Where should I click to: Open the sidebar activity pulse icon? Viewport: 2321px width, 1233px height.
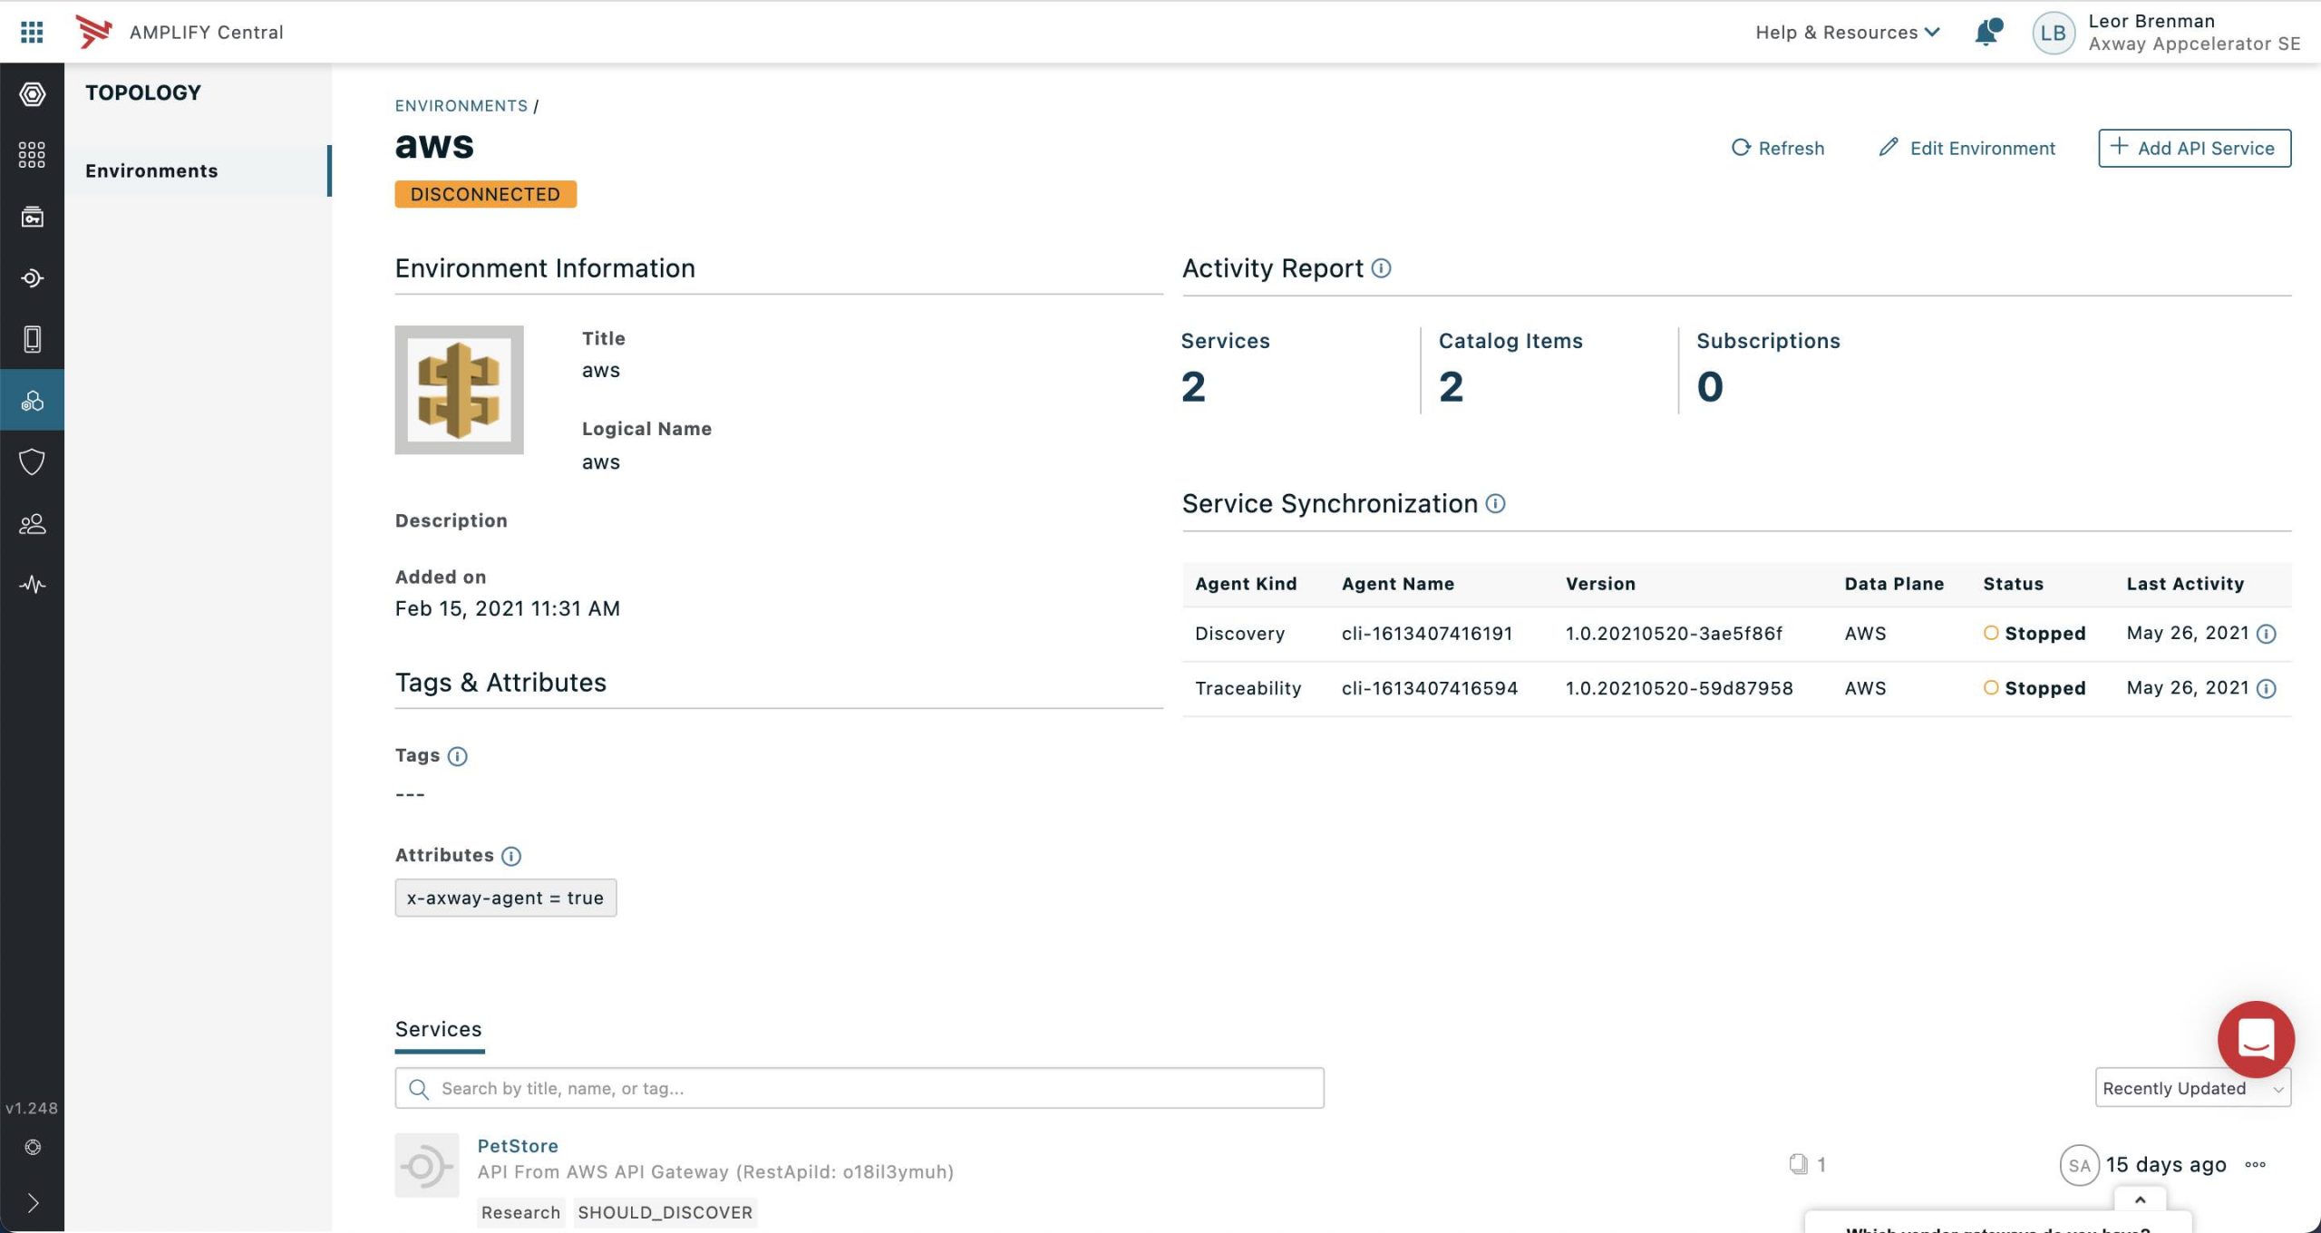tap(32, 585)
